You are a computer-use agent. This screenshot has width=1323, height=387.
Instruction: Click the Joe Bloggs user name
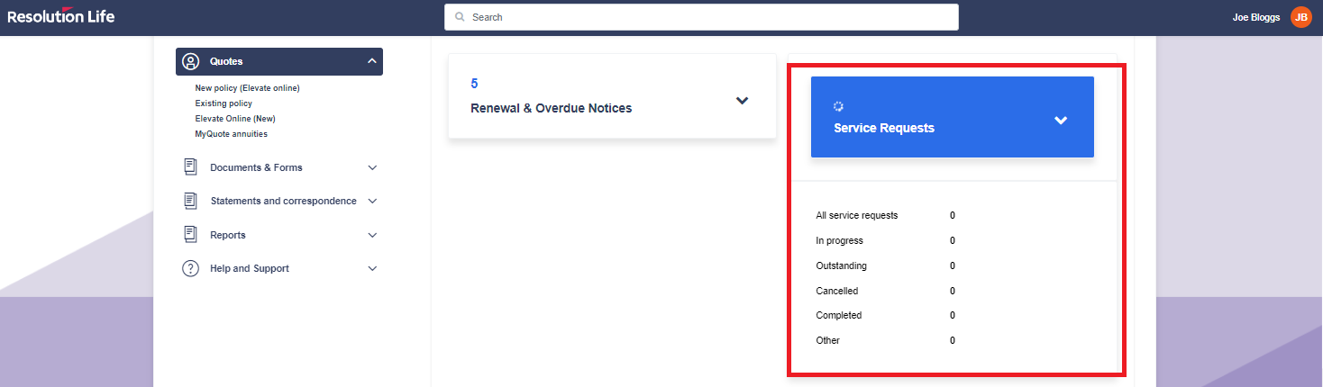pos(1255,17)
